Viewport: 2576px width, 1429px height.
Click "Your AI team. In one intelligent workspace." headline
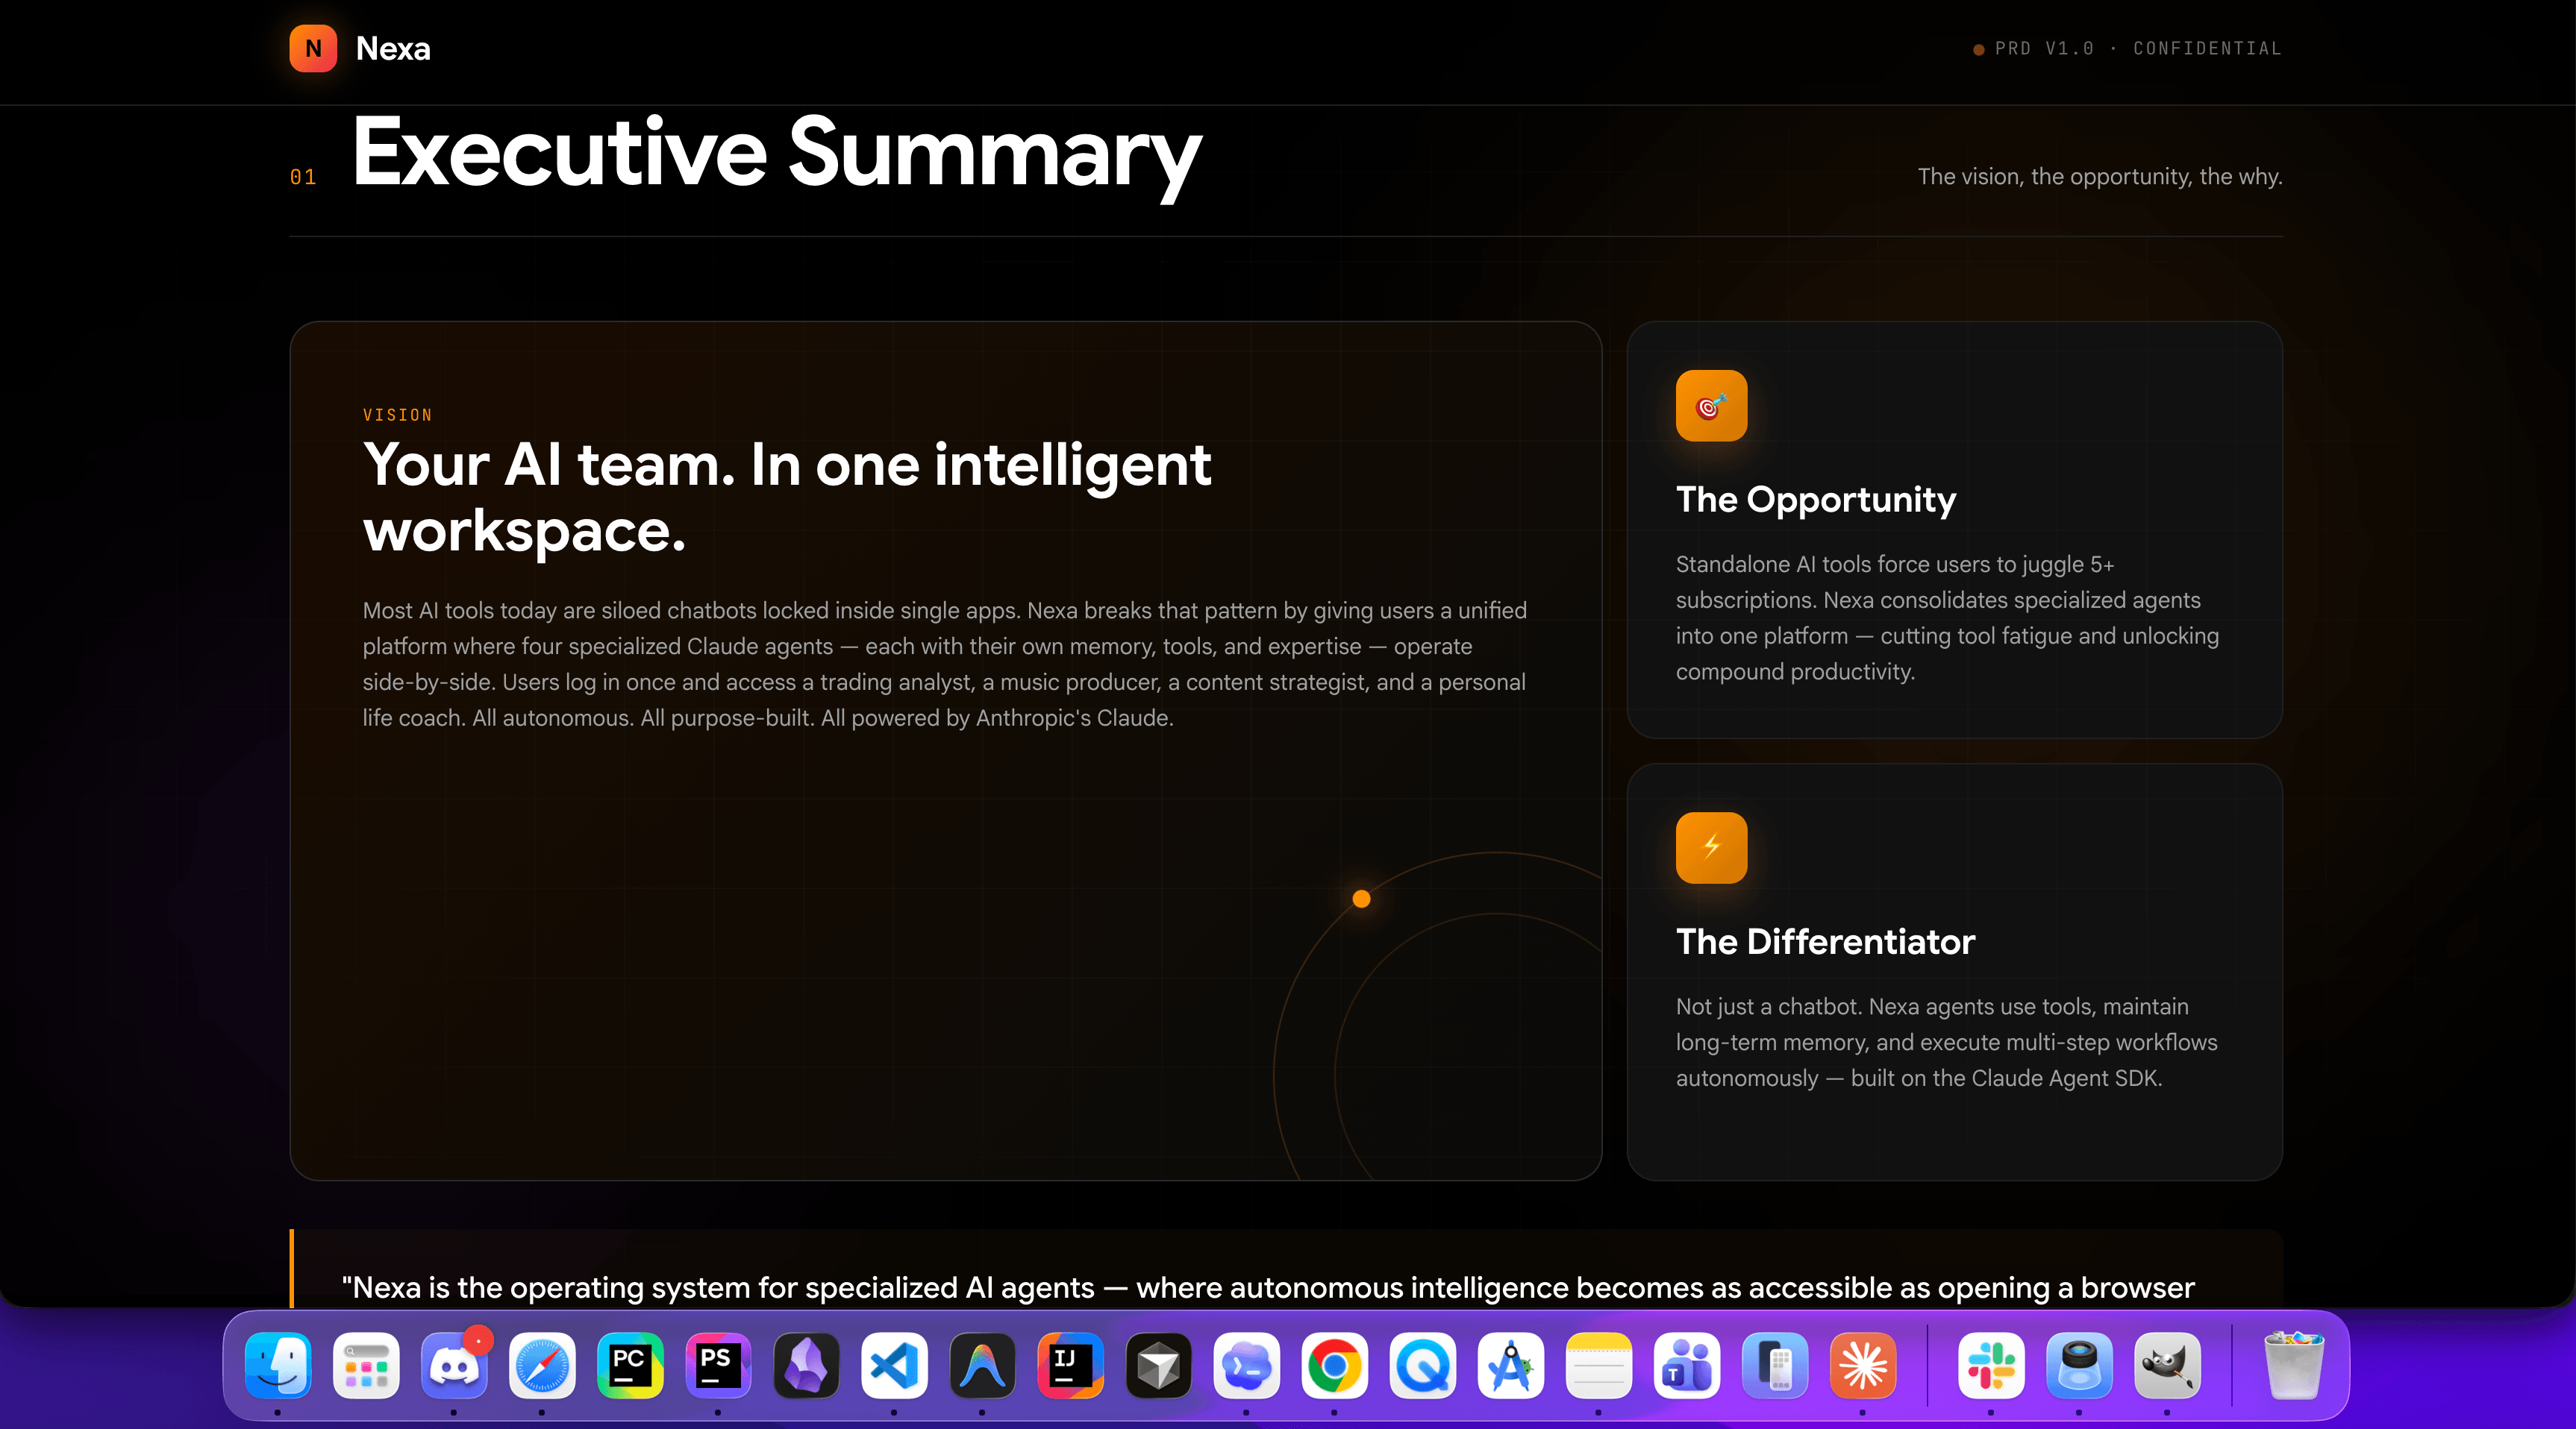pyautogui.click(x=787, y=497)
